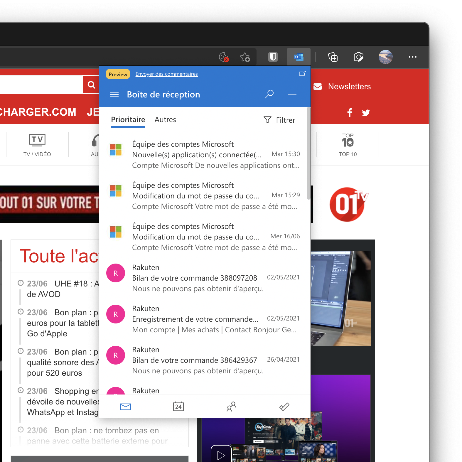Add page to favorites with star icon
Image resolution: width=462 pixels, height=462 pixels.
245,57
